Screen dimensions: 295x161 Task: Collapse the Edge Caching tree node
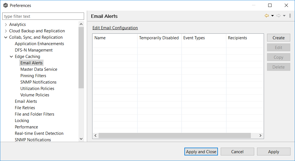coord(11,57)
